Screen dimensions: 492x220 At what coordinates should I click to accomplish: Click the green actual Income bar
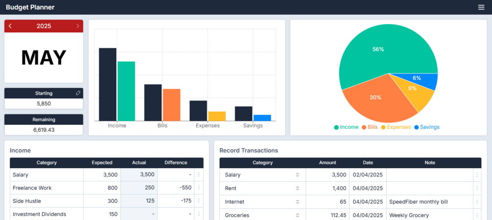tap(126, 91)
